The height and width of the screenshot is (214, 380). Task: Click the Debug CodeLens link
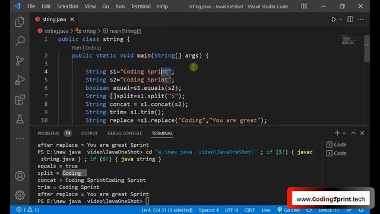[93, 48]
